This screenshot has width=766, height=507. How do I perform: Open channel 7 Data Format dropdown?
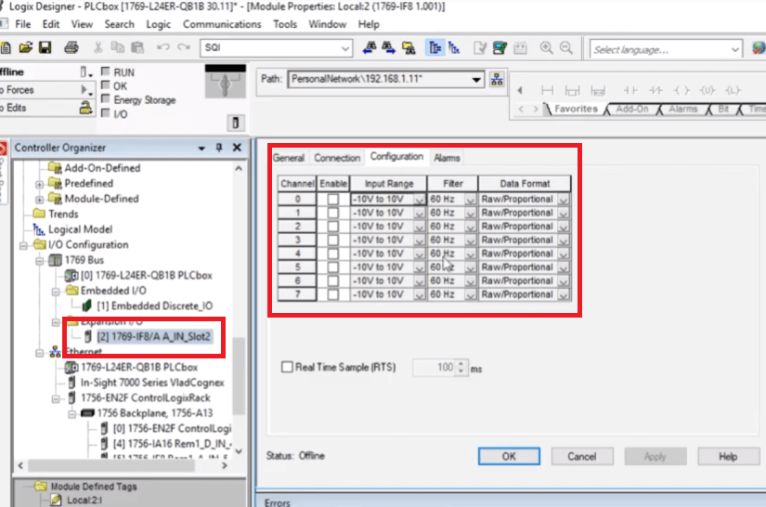click(564, 295)
